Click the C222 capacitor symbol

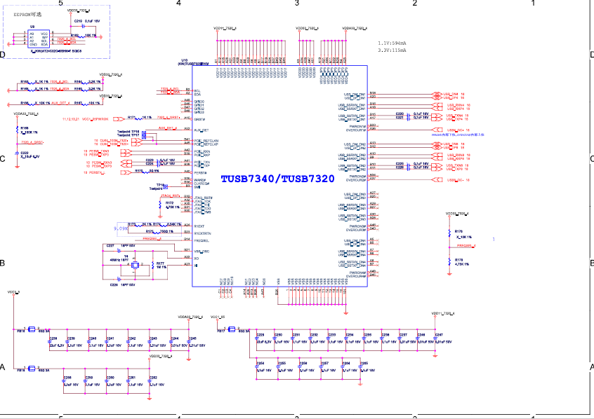pyautogui.click(x=17, y=153)
